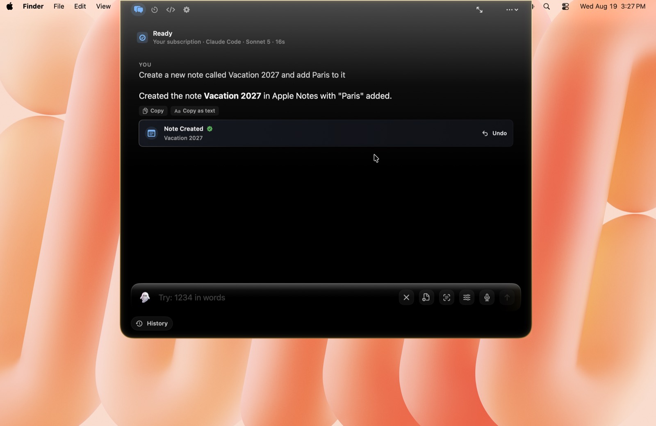Viewport: 656px width, 426px height.
Task: Open Control Center in menu bar
Action: click(565, 7)
